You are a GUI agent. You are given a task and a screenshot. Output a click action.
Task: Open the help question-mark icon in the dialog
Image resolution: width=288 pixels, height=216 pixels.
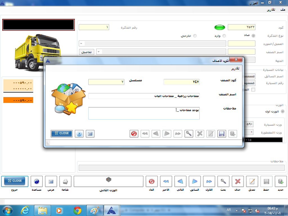[79, 134]
